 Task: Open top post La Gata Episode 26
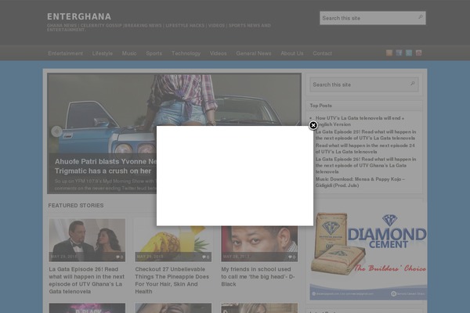(366, 165)
